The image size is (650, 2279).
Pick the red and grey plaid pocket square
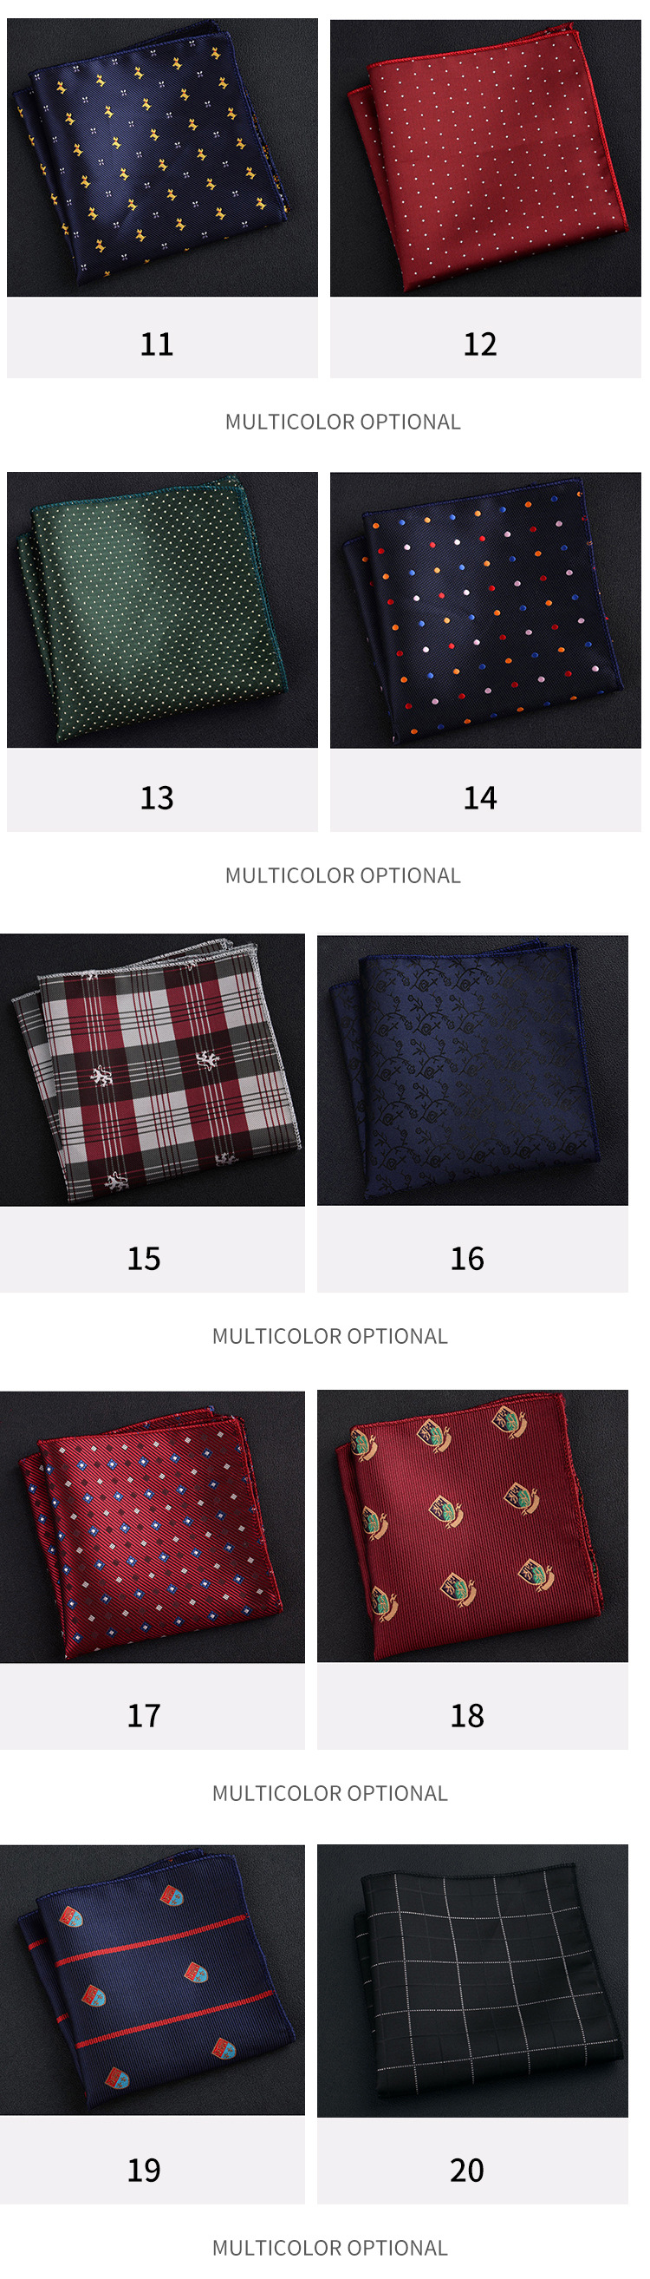(153, 1070)
